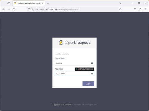Maximize the browser window

tap(139, 3)
